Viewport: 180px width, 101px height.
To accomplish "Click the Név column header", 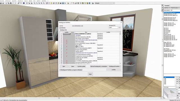I will point(86,32).
